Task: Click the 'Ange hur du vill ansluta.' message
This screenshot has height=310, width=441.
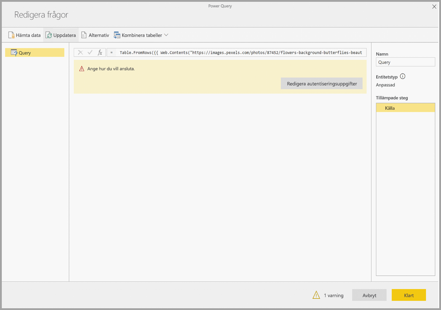Action: tap(111, 69)
